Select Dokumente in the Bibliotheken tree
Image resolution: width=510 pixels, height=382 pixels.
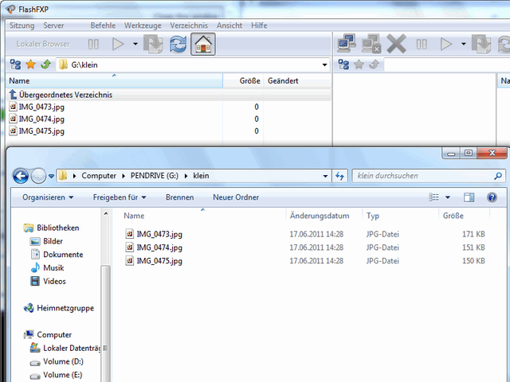point(64,255)
